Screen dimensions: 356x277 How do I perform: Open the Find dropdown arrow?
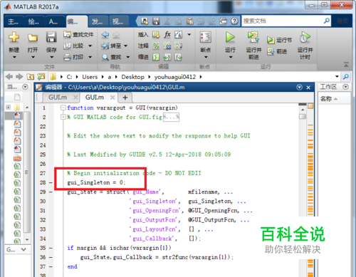pos(128,57)
